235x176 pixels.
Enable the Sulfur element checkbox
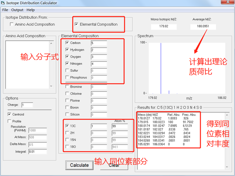click(67, 70)
